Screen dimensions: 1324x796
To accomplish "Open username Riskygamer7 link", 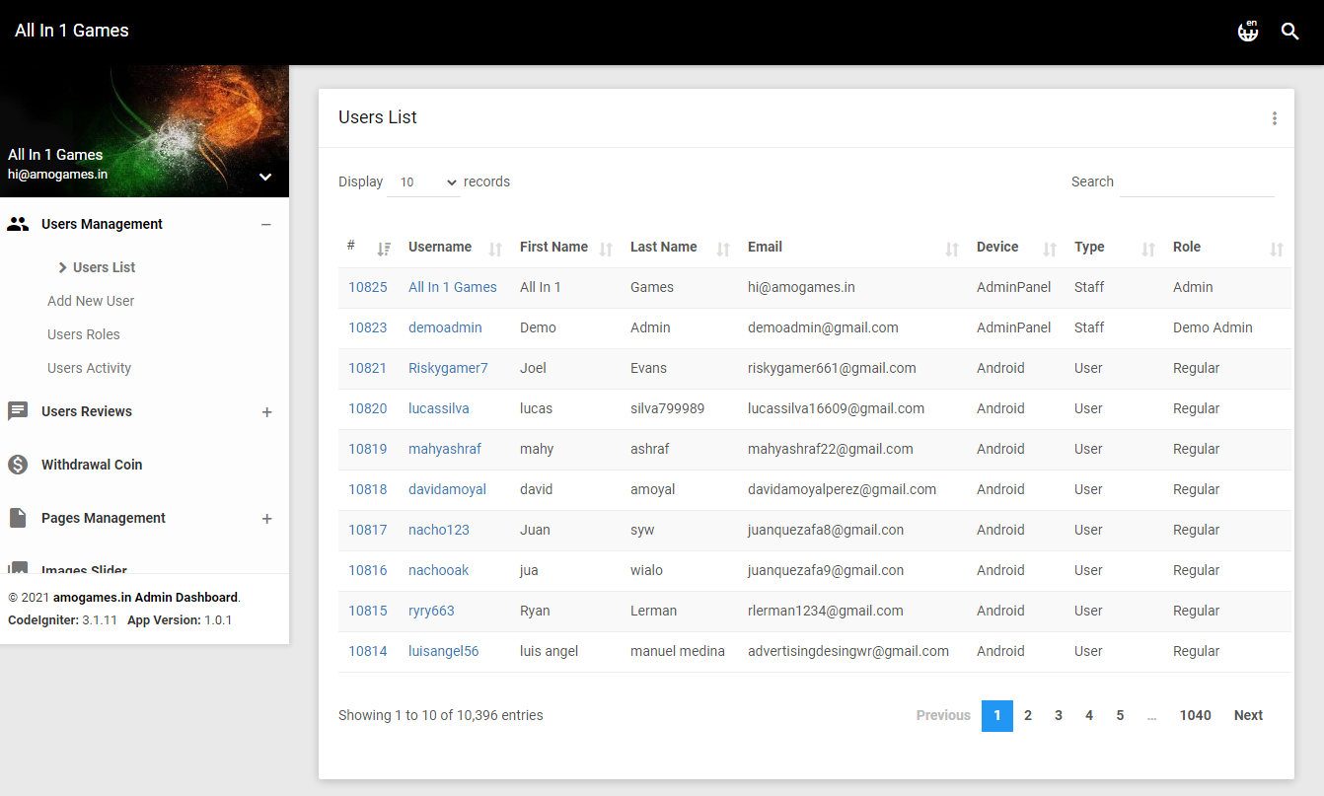I will click(x=448, y=368).
